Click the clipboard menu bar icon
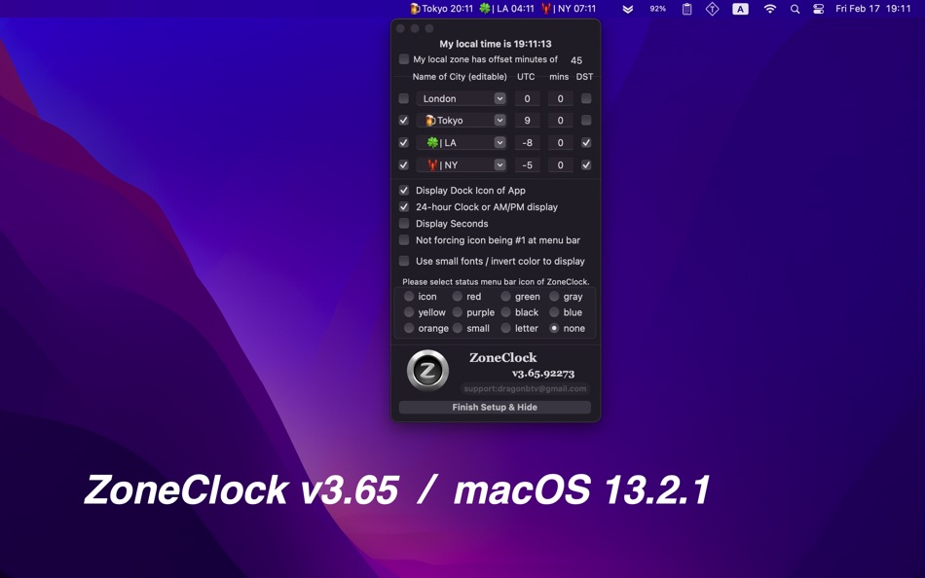The width and height of the screenshot is (925, 578). pyautogui.click(x=686, y=9)
